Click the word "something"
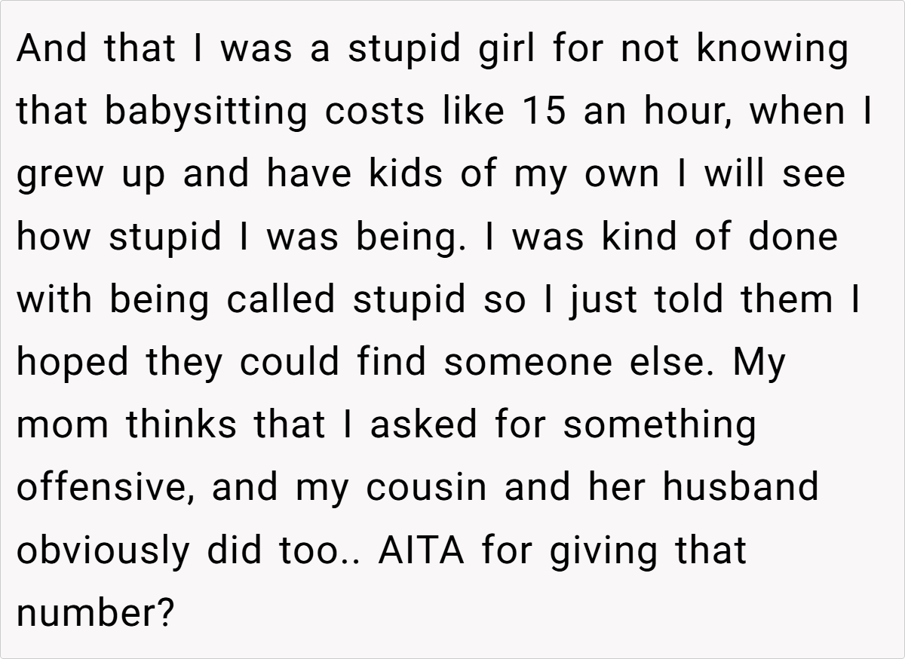 (658, 425)
